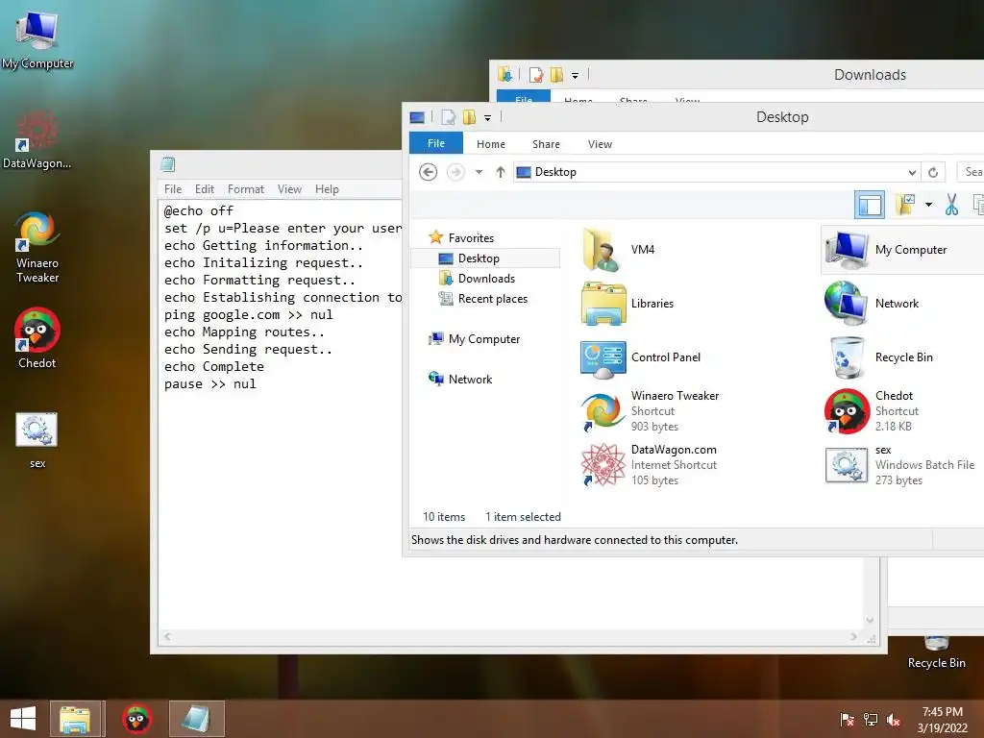Open Notepad View menu

[x=289, y=189]
